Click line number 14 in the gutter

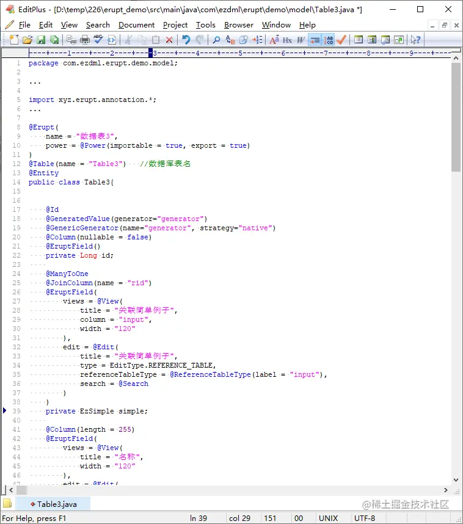16,182
